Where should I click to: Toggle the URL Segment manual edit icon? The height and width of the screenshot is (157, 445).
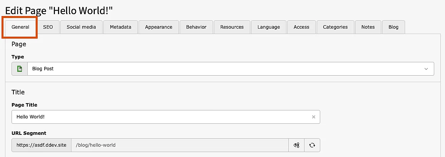[296, 145]
